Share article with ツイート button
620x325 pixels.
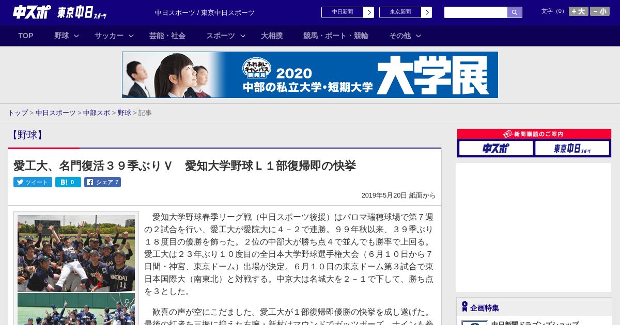33,182
